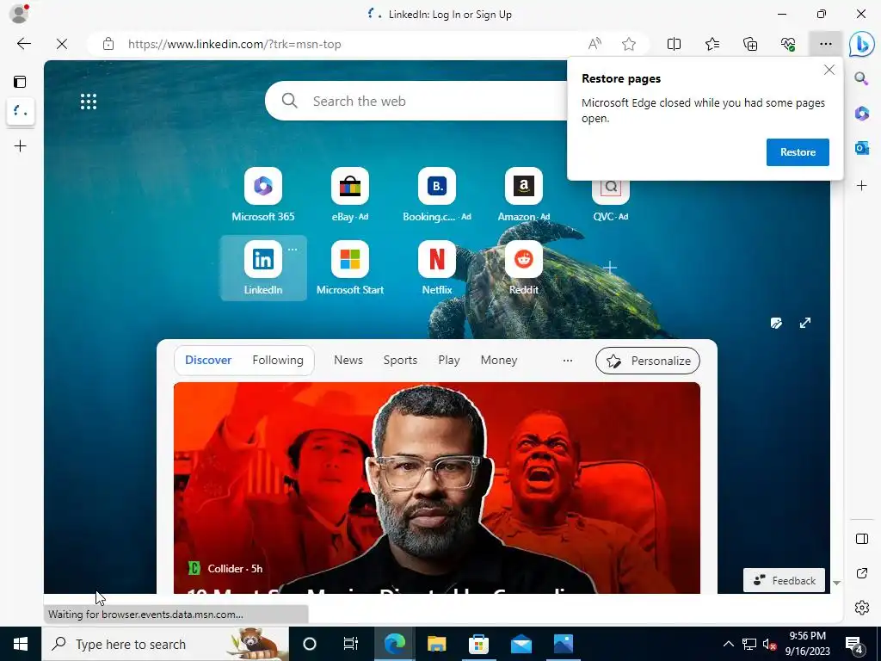Open the Netflix quick link
The width and height of the screenshot is (881, 661).
436,269
